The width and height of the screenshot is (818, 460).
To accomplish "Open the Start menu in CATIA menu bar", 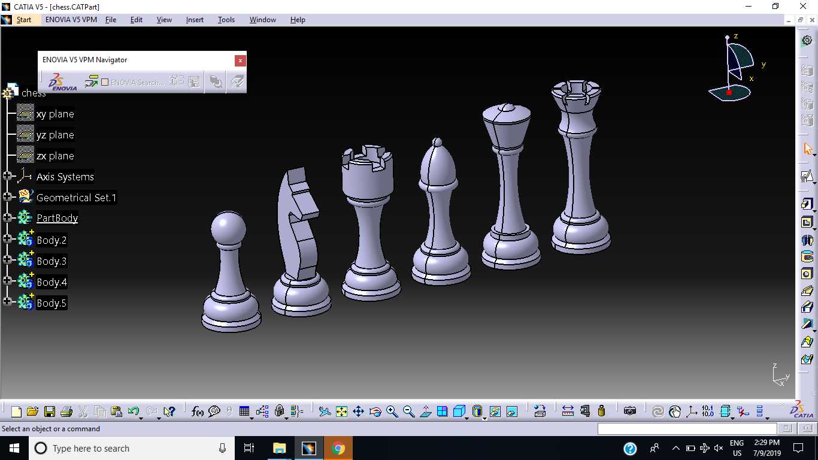I will coord(24,20).
